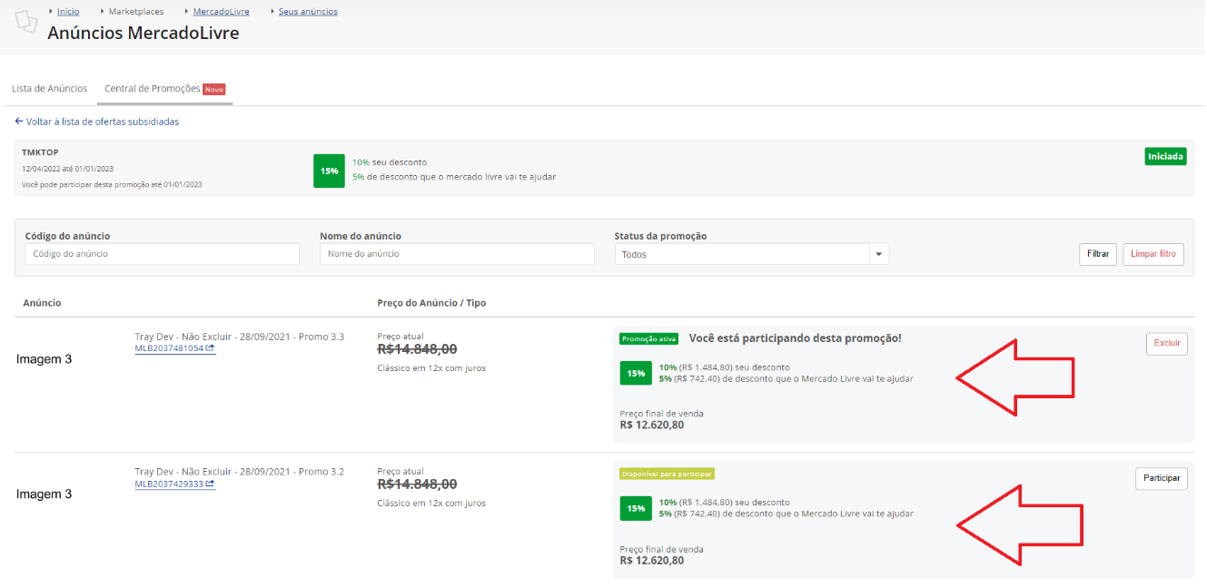Click Participar for the Promo 3.2 listing
1207x587 pixels.
click(1162, 478)
